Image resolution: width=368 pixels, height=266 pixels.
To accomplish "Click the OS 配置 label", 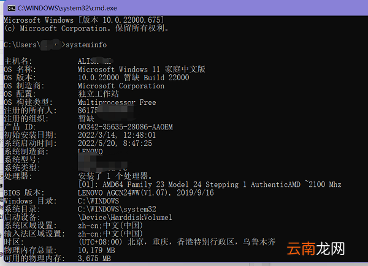I will (x=20, y=94).
